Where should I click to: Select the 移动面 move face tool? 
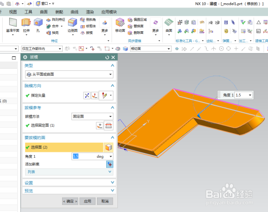(120, 25)
